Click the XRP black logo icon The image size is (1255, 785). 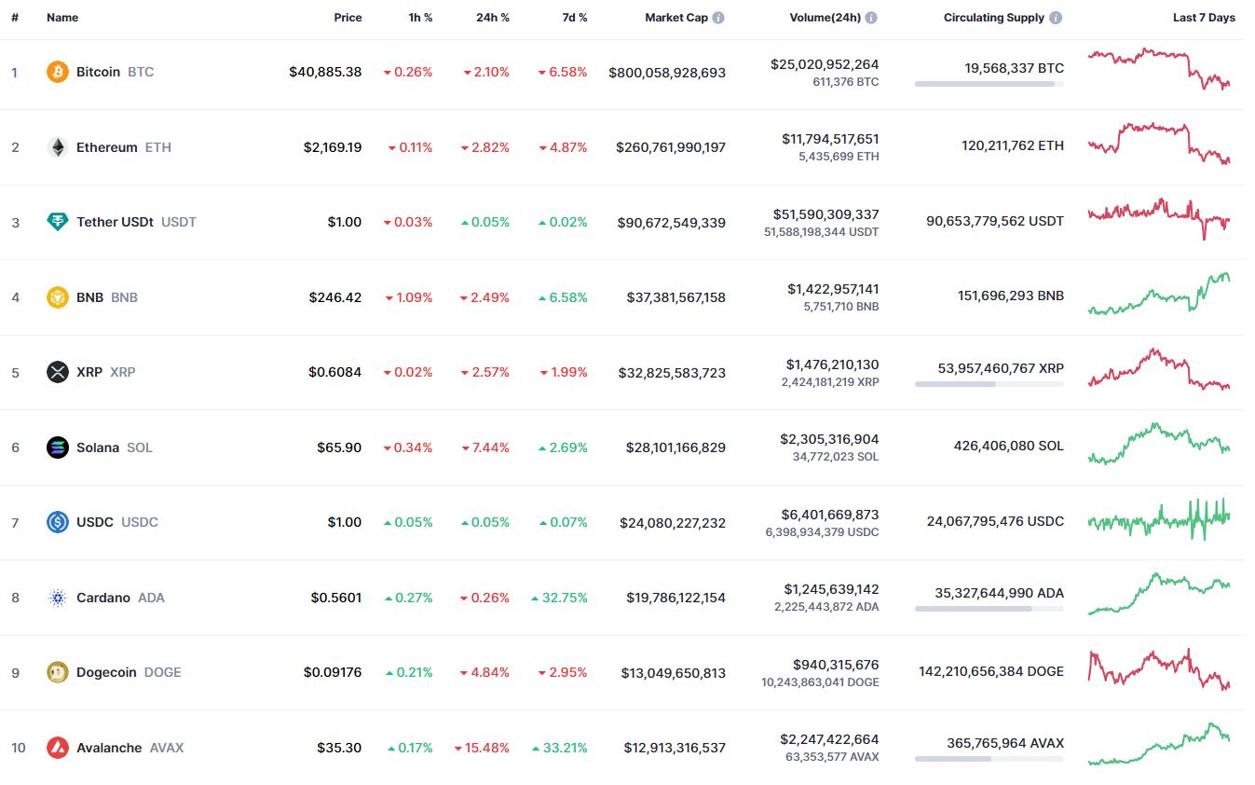click(x=58, y=372)
